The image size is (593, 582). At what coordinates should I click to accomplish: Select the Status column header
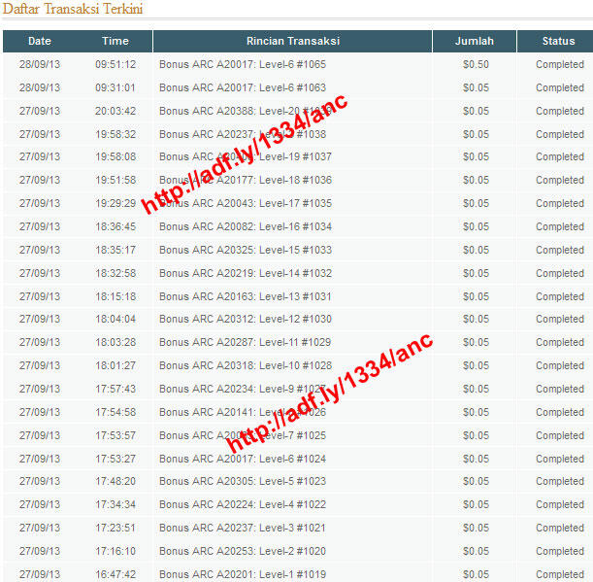558,41
